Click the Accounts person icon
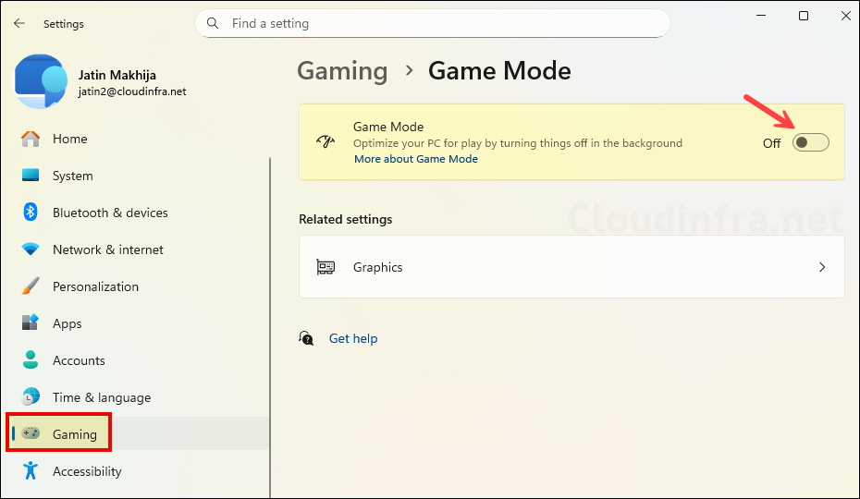The width and height of the screenshot is (860, 499). coord(31,359)
